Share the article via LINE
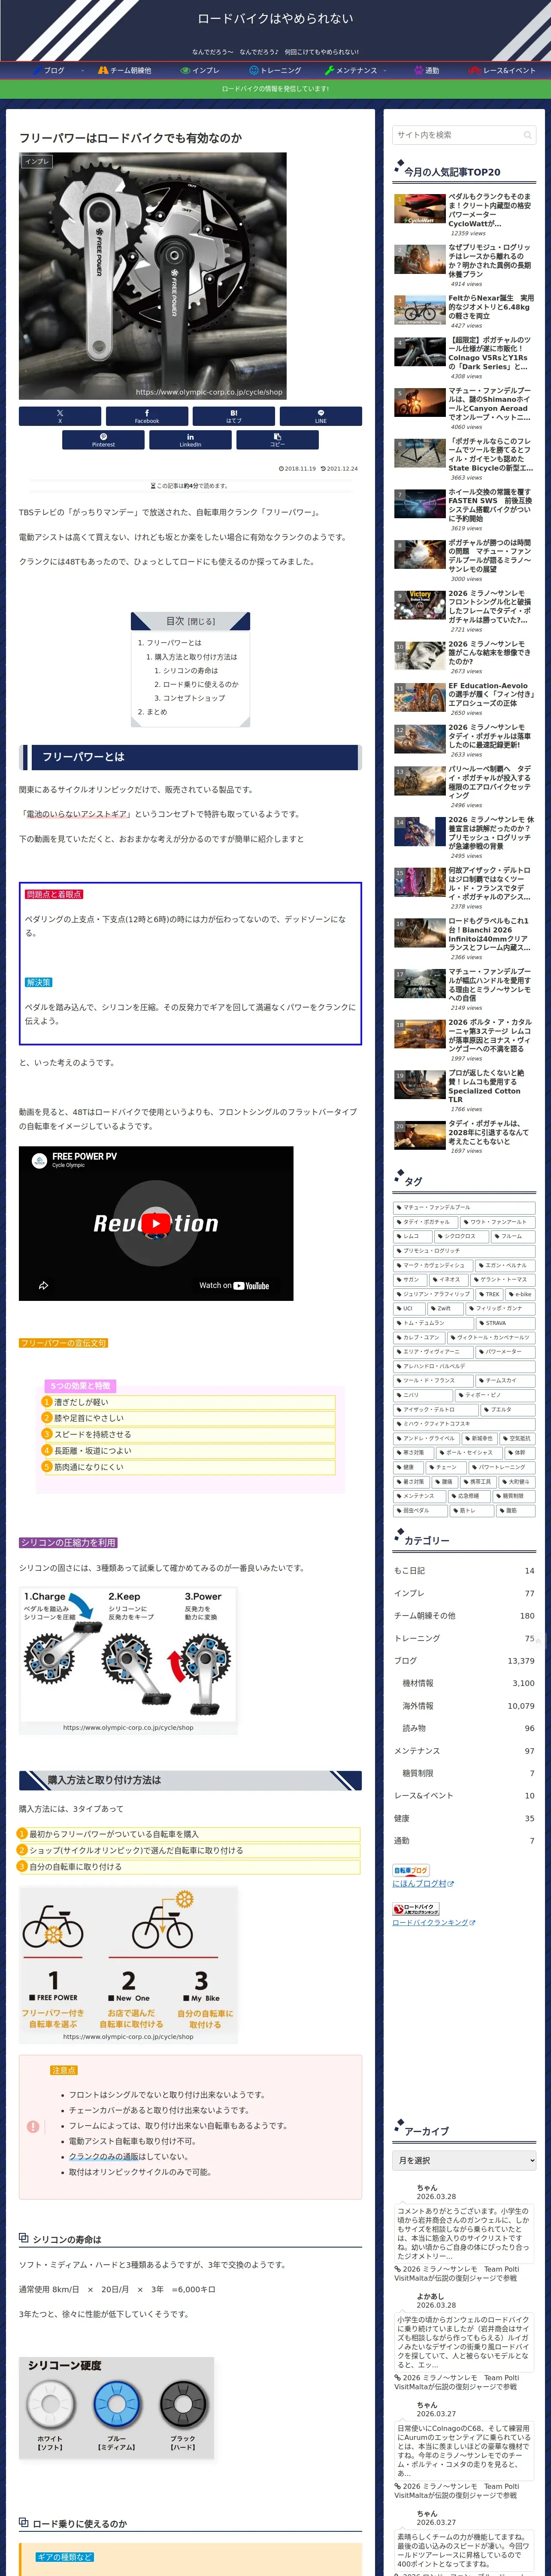 [321, 416]
